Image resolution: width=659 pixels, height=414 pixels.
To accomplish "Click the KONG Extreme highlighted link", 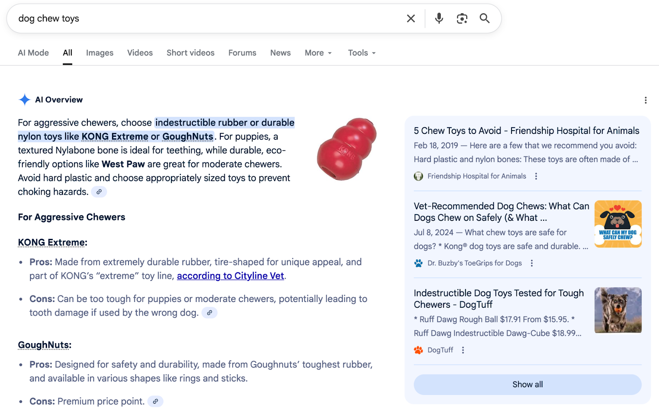I will pos(115,136).
